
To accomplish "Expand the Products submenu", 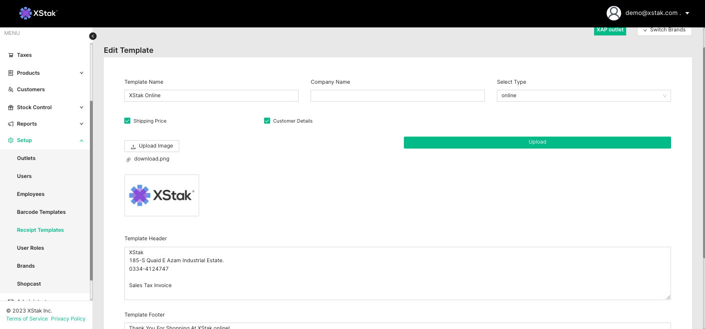I will click(x=81, y=73).
